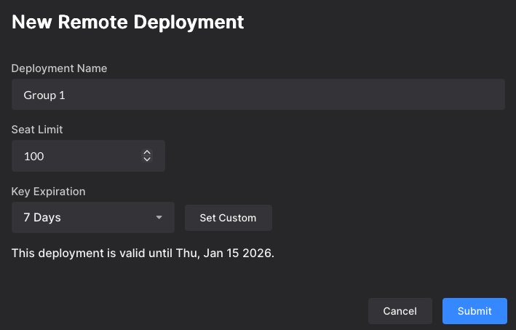Submit the new remote deployment
516x330 pixels.
(475, 311)
